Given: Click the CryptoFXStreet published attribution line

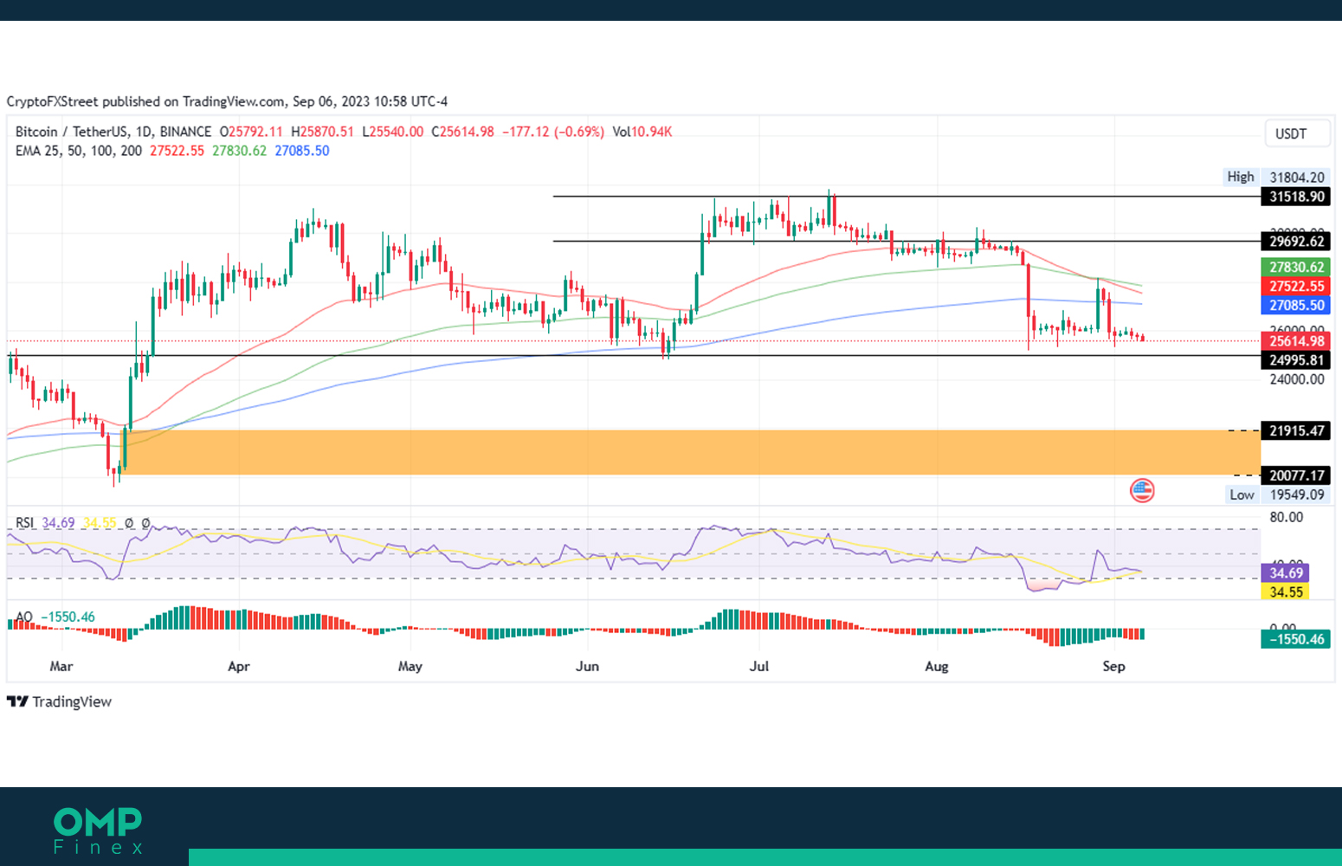Looking at the screenshot, I should click(227, 101).
